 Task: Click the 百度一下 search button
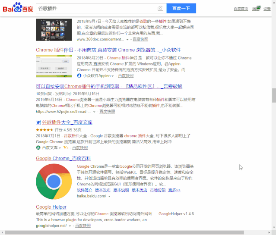(181, 8)
